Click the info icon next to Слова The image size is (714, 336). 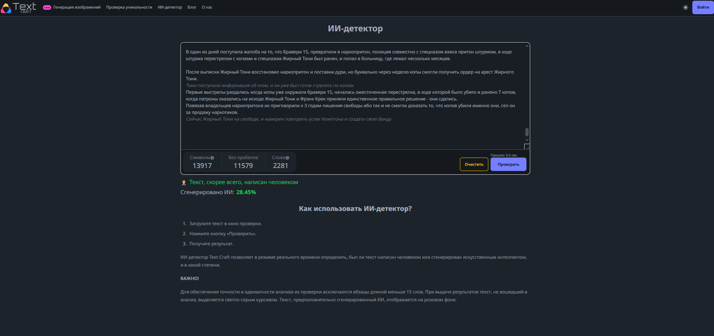(x=287, y=158)
